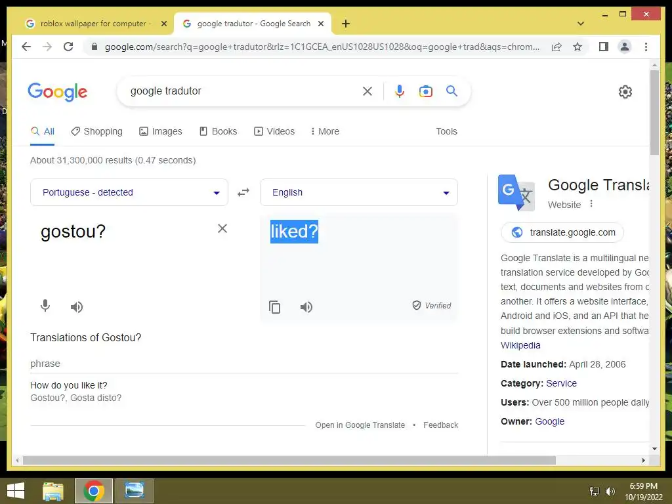Screen dimensions: 672x504
Task: Click the padlock site info icon
Action: coord(94,47)
